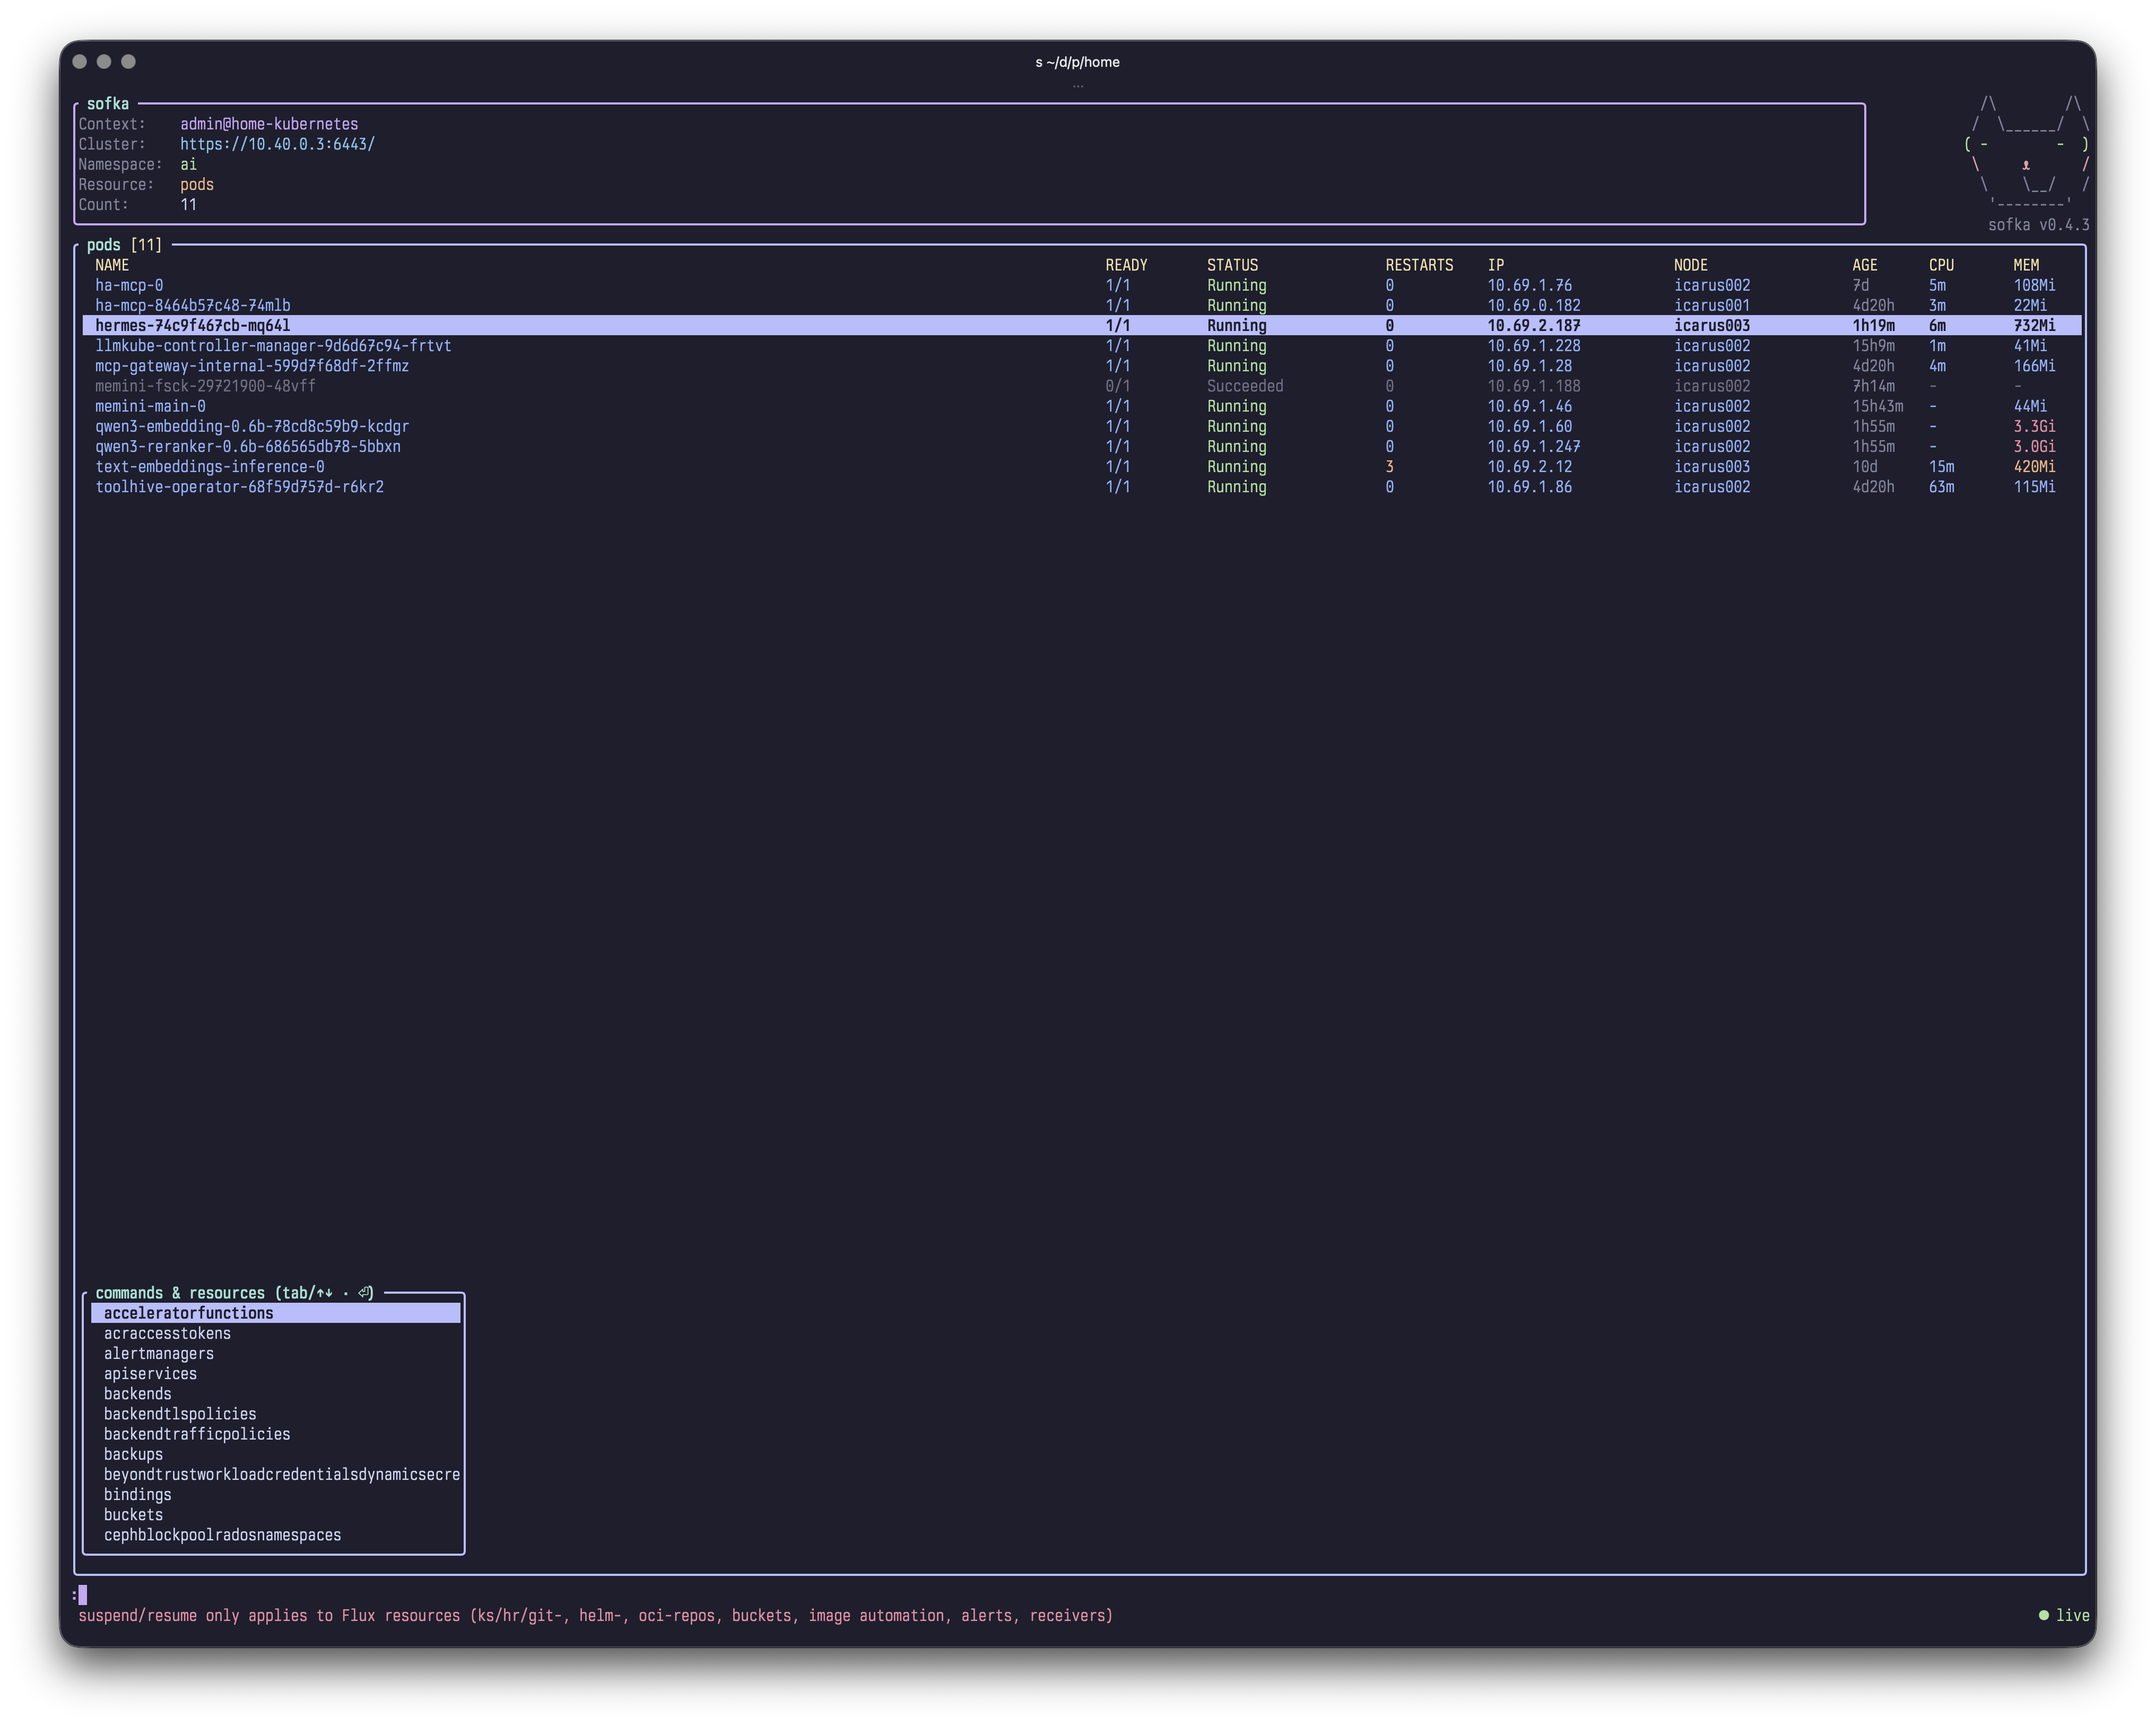Select pod row ha-mcp-0

1082,285
